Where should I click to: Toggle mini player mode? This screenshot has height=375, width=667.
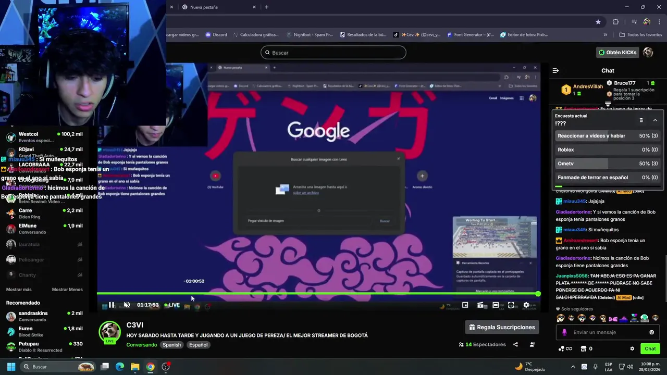point(465,305)
